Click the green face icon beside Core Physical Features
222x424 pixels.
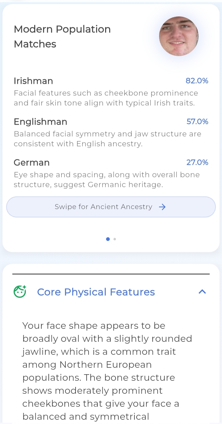click(20, 292)
